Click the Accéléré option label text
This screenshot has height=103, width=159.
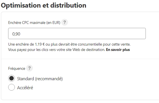pyautogui.click(x=25, y=88)
